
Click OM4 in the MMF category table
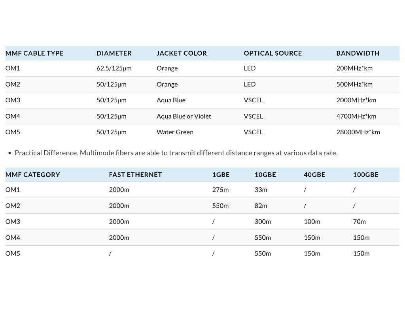pos(13,238)
